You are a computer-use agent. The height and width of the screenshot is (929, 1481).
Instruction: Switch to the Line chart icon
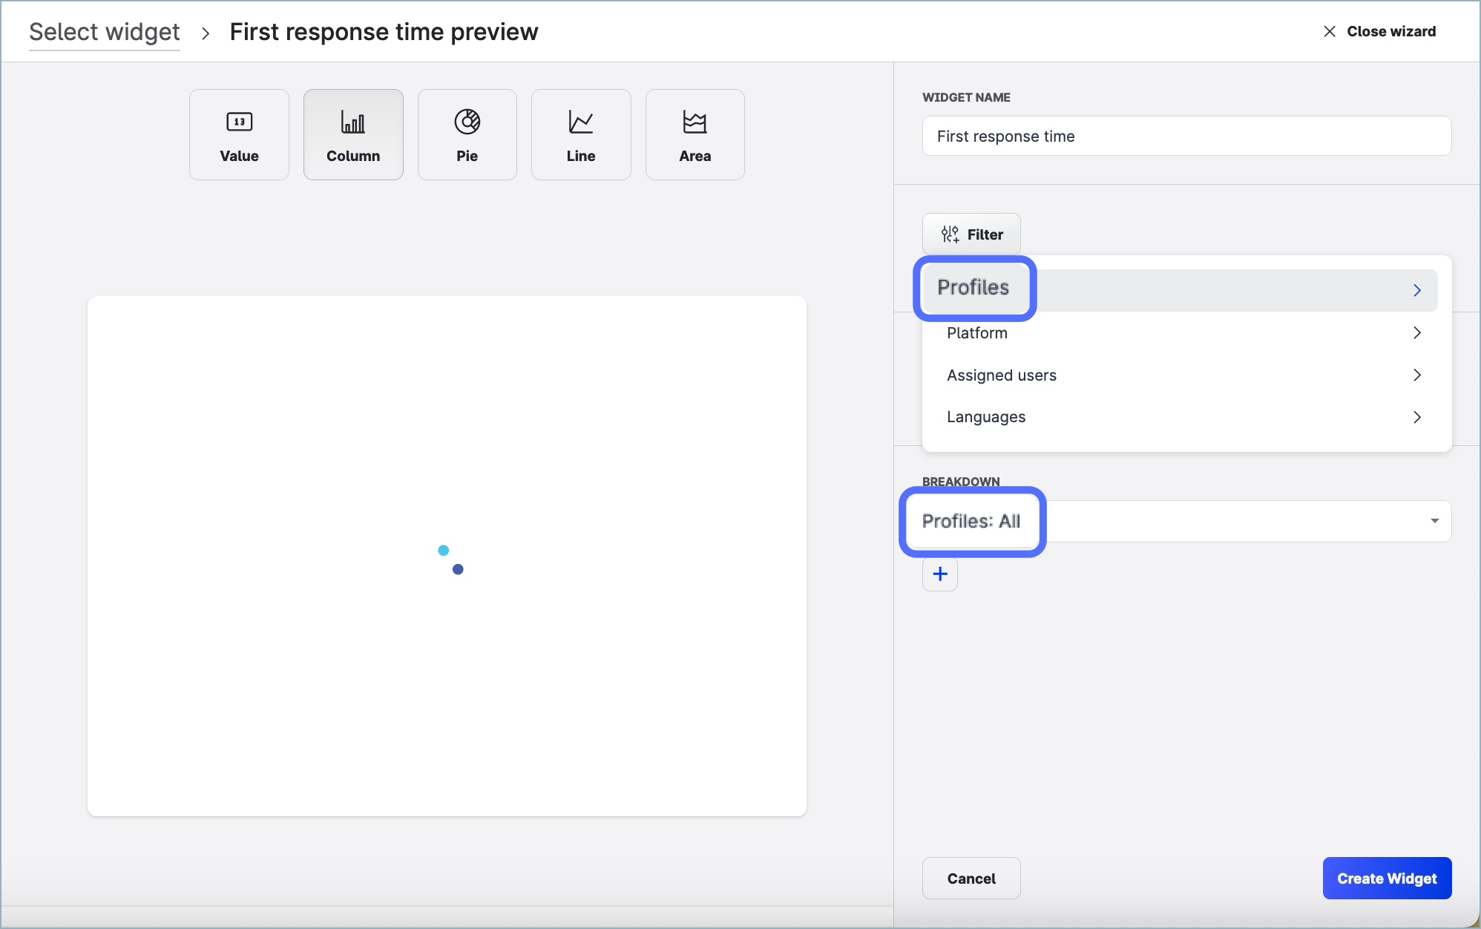(580, 122)
